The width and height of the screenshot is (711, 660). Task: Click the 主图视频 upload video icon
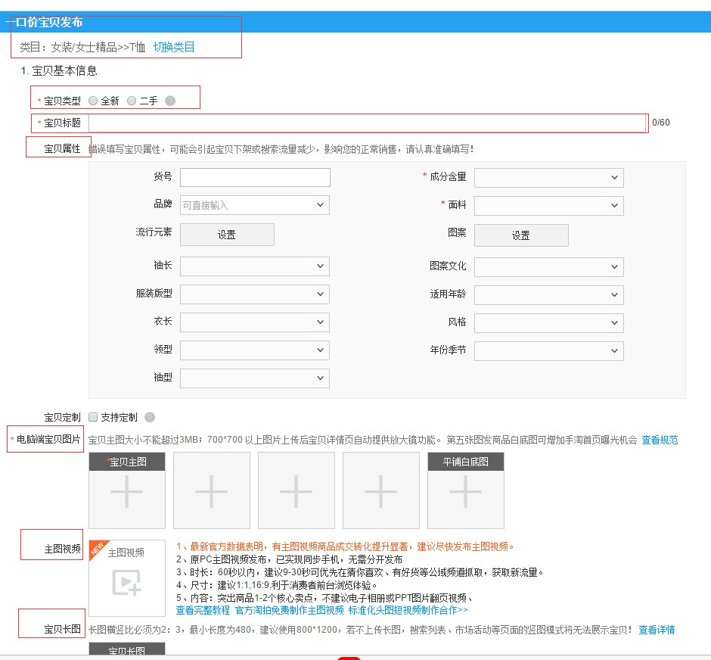[x=126, y=581]
